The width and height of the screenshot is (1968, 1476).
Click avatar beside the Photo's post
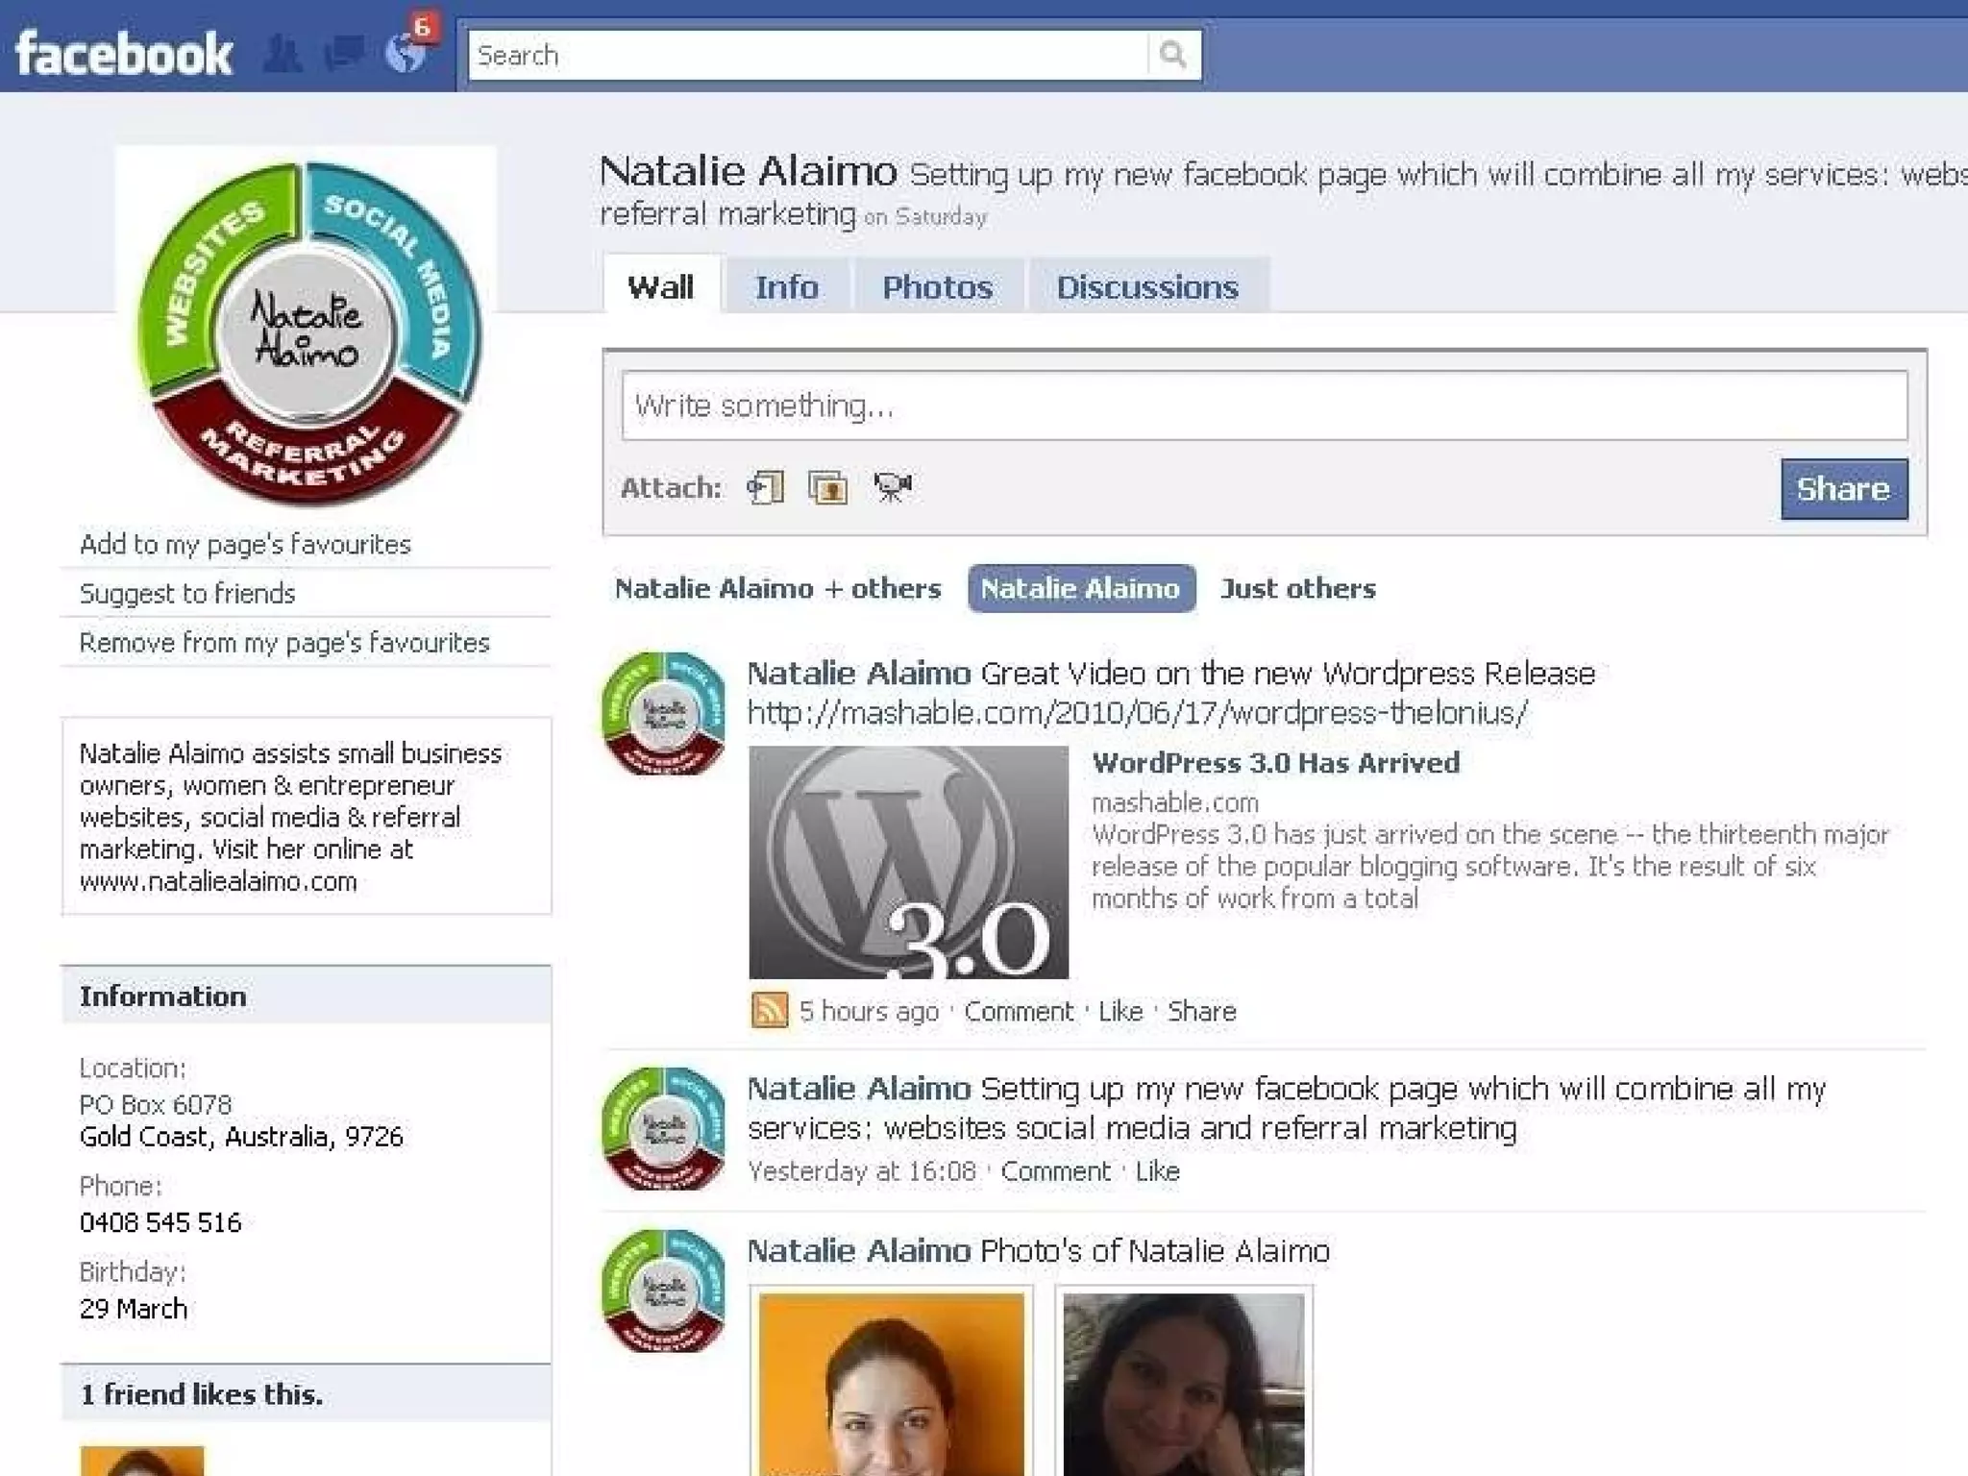663,1291
